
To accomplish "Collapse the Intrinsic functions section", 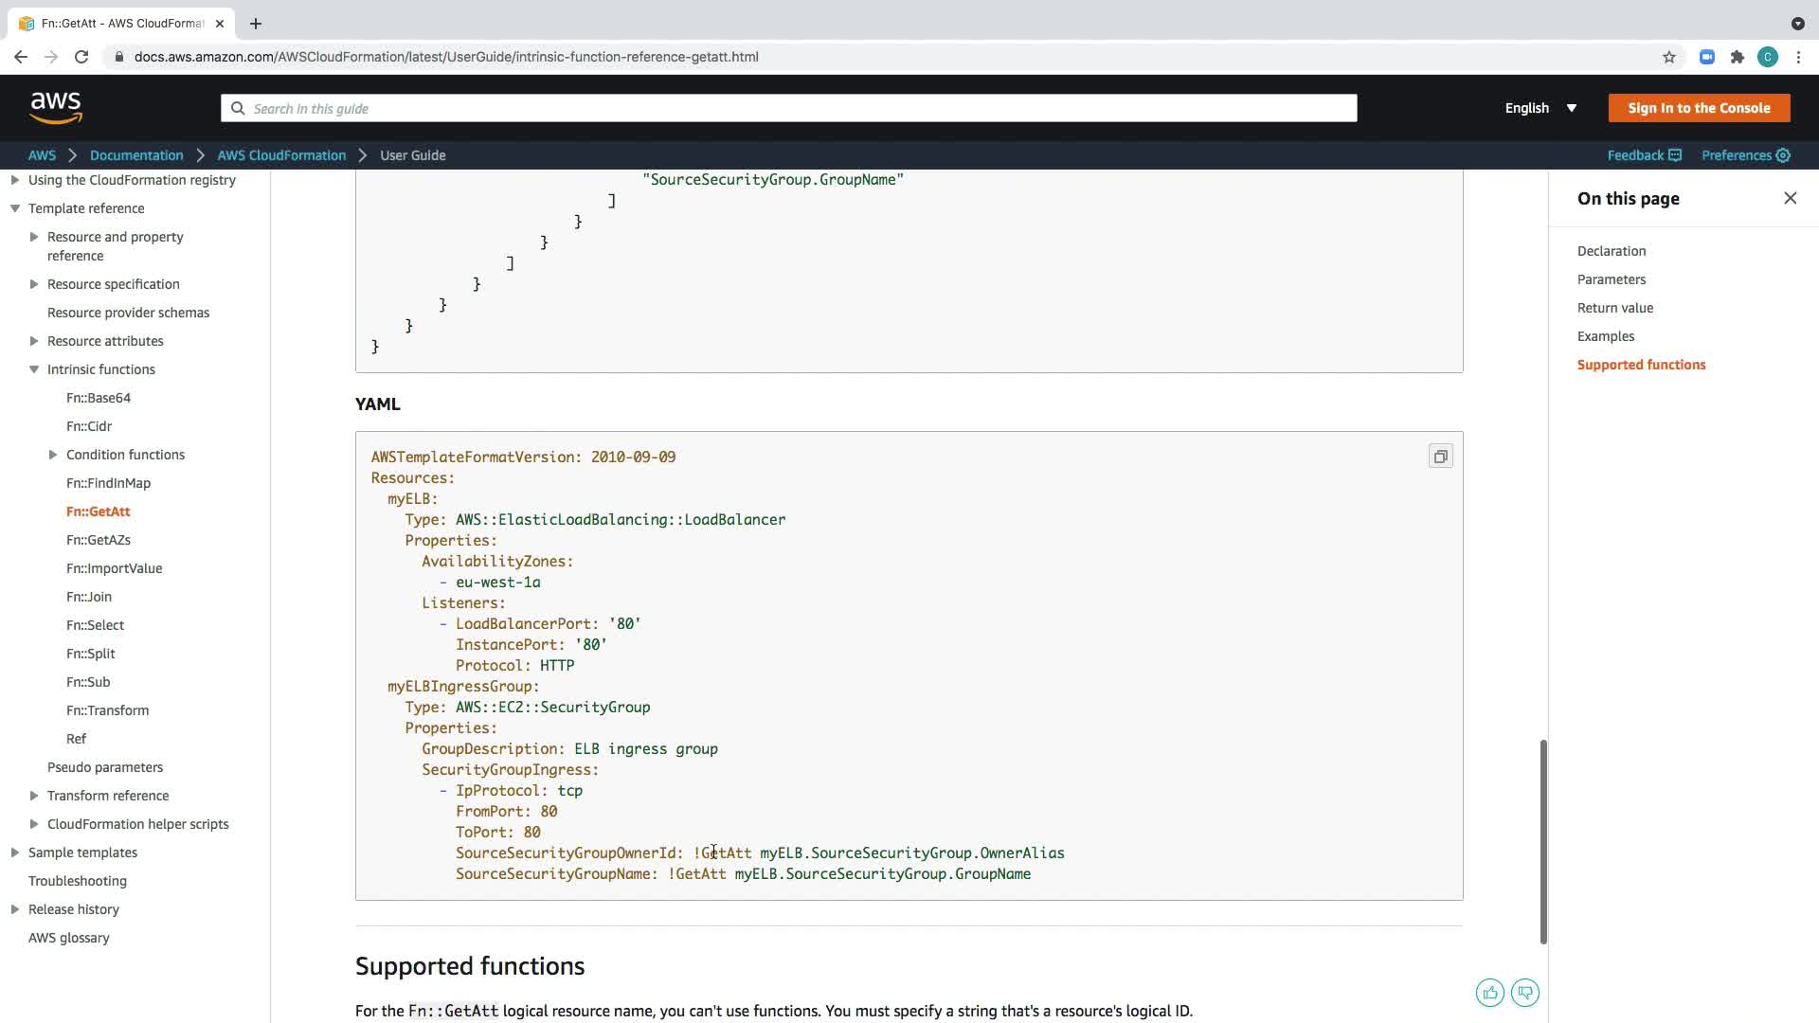I will tap(34, 369).
